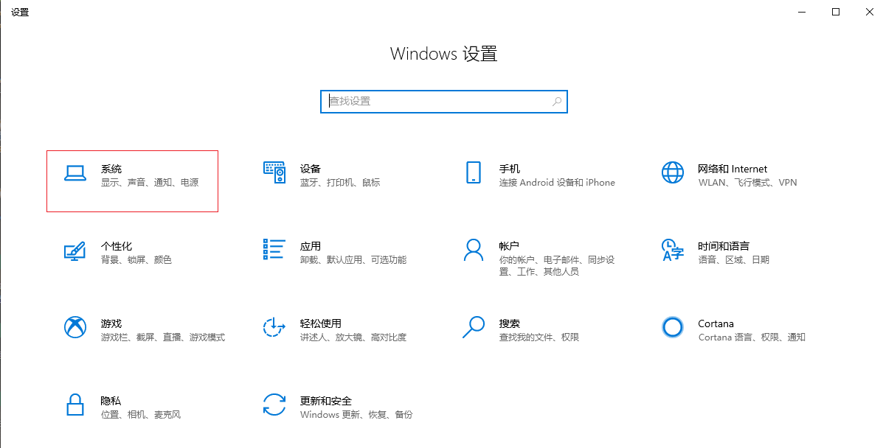The image size is (883, 448).
Task: Click the 系统 laptop icon
Action: pyautogui.click(x=75, y=172)
